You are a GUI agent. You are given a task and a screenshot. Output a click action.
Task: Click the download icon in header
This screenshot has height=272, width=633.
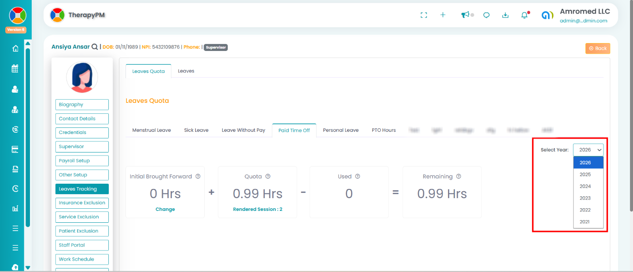[505, 15]
